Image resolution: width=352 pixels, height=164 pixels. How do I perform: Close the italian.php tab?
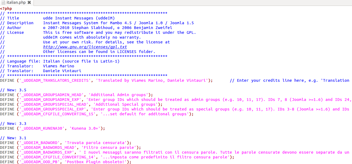click(29, 2)
